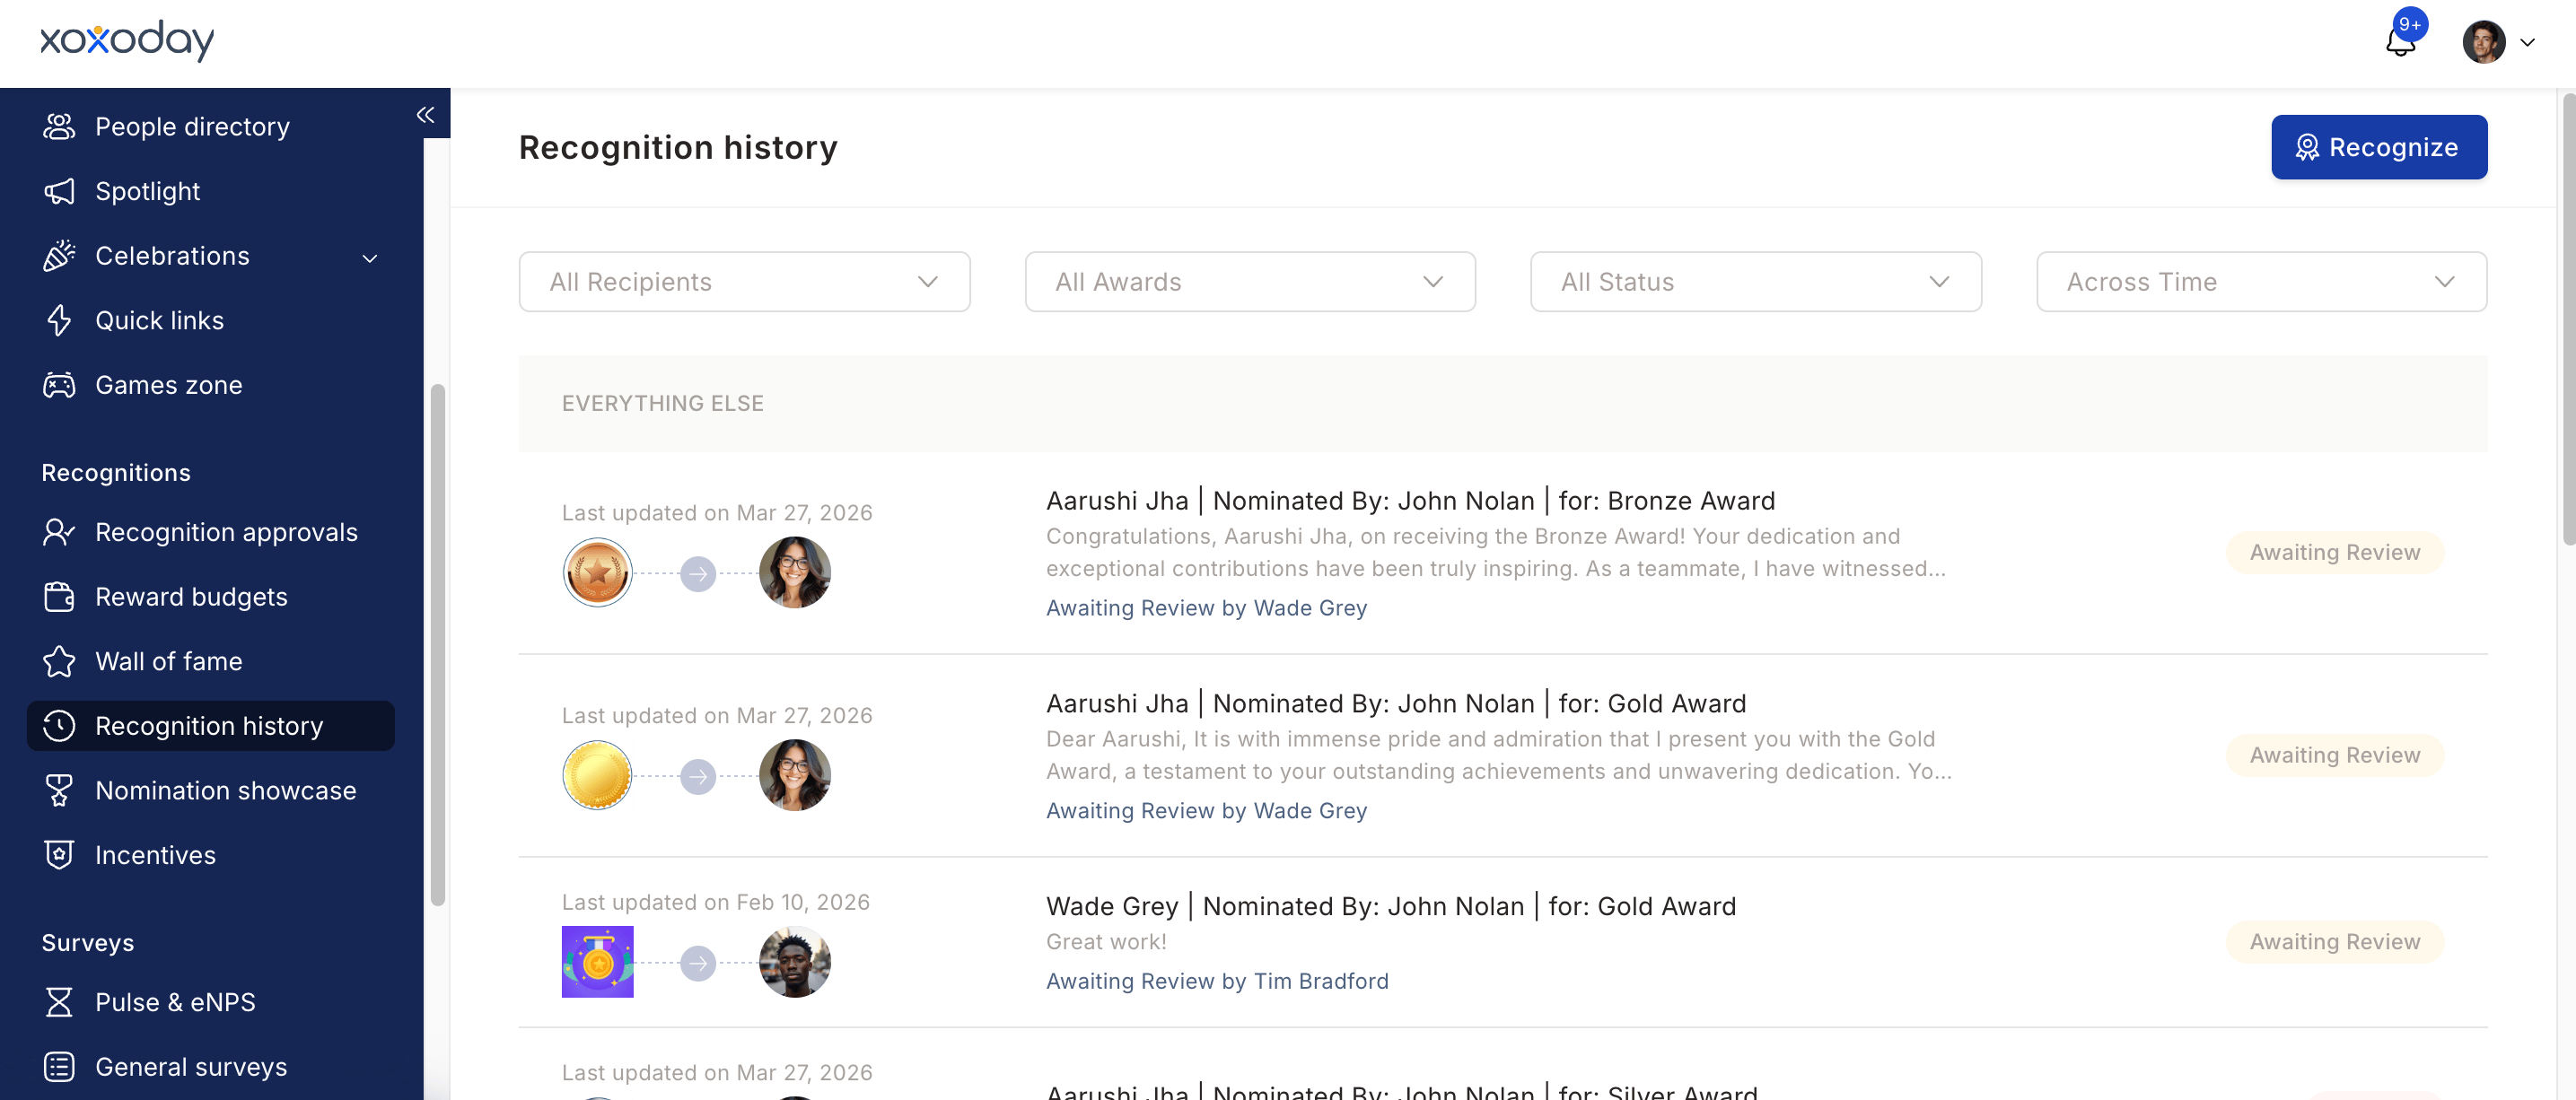Click the Celebrations party icon

click(x=59, y=256)
